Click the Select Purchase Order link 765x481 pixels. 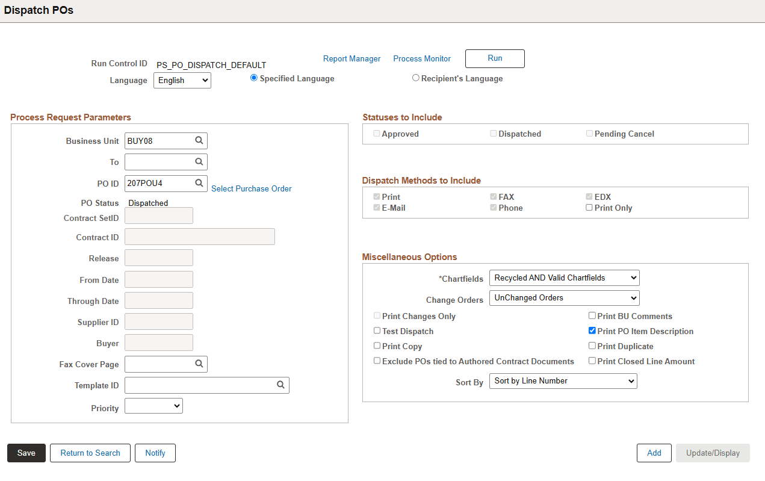click(252, 188)
